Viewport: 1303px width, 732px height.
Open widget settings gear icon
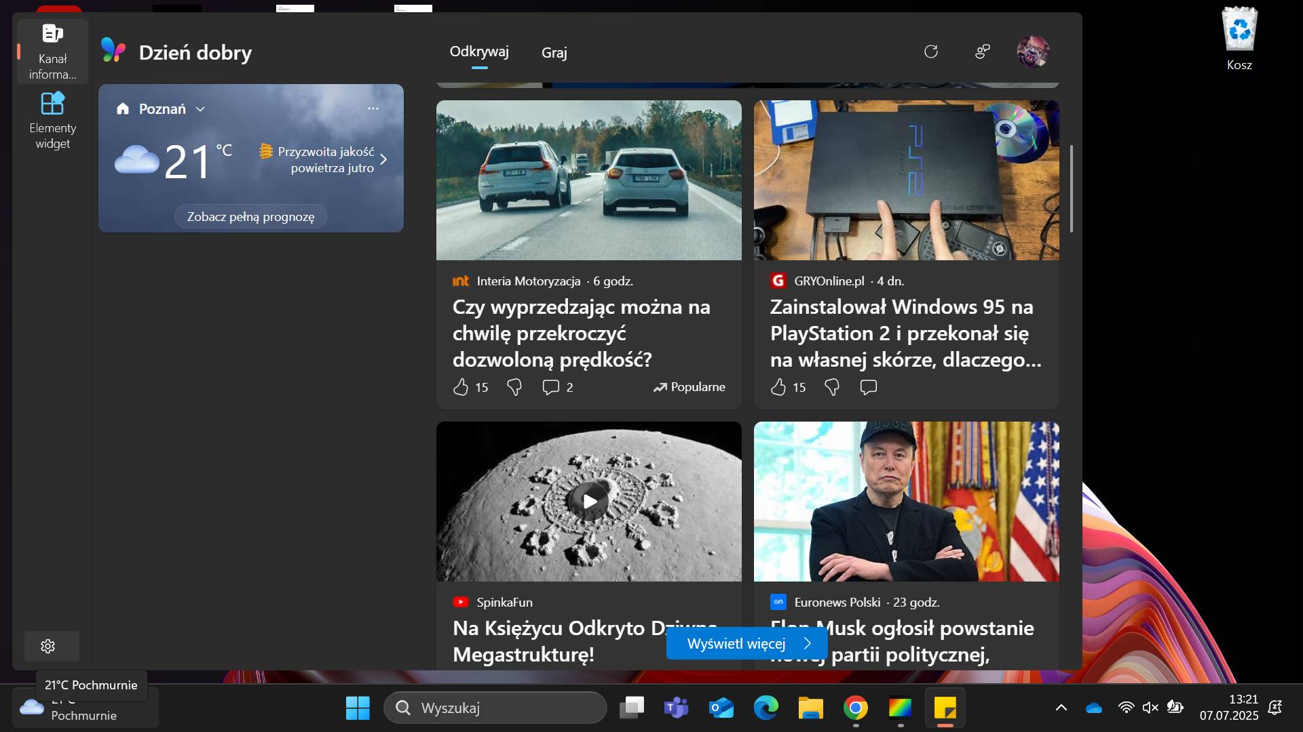(x=48, y=646)
